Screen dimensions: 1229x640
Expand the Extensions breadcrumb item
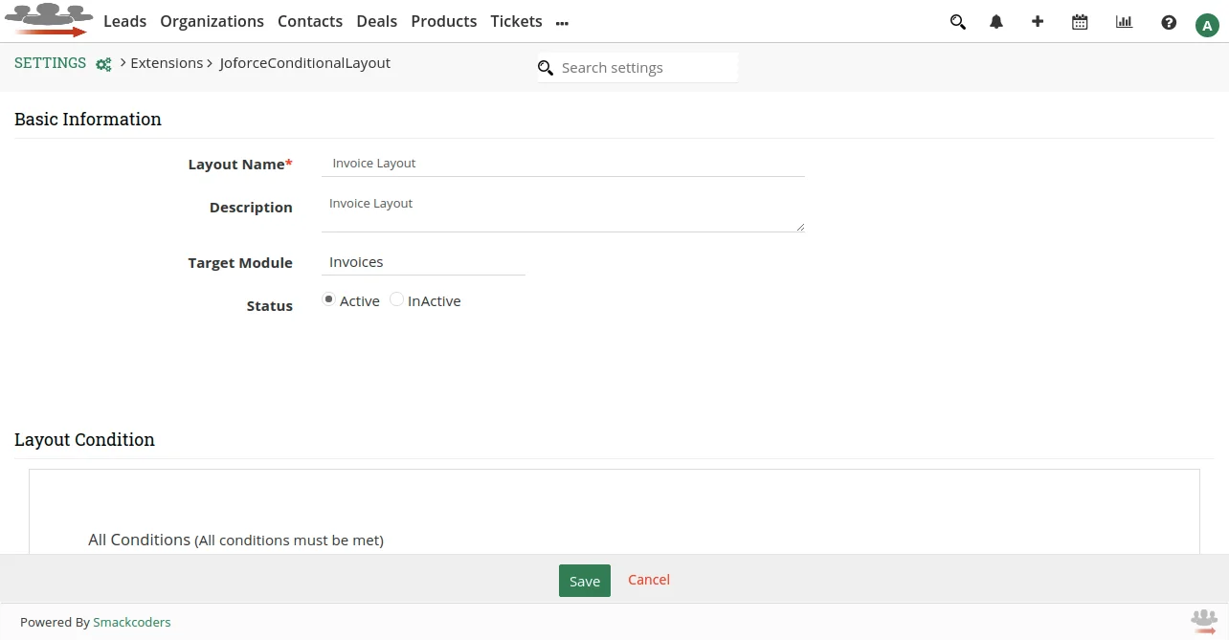click(167, 62)
